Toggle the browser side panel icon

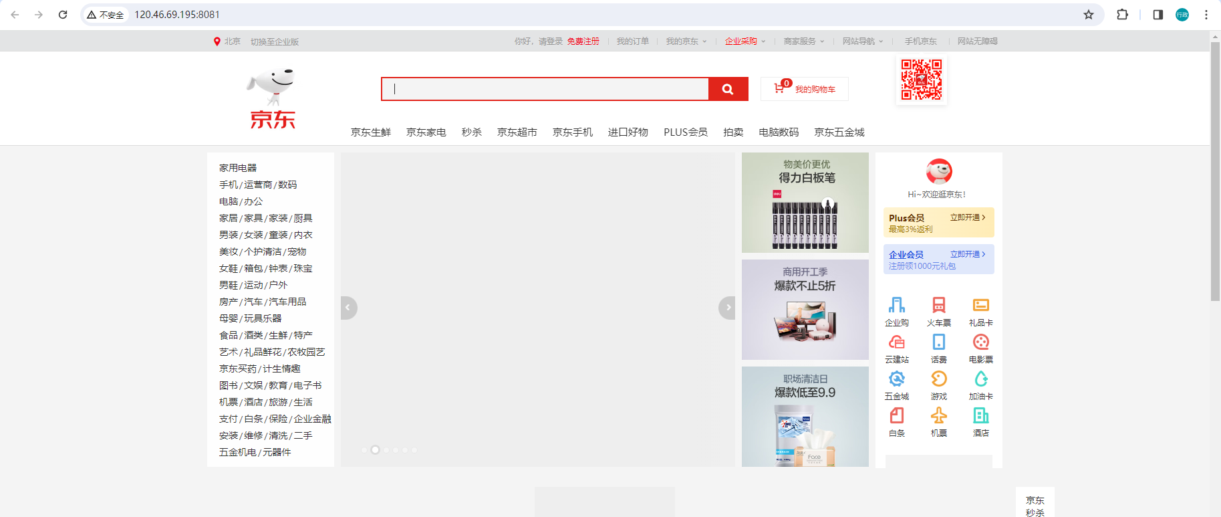(x=1158, y=15)
